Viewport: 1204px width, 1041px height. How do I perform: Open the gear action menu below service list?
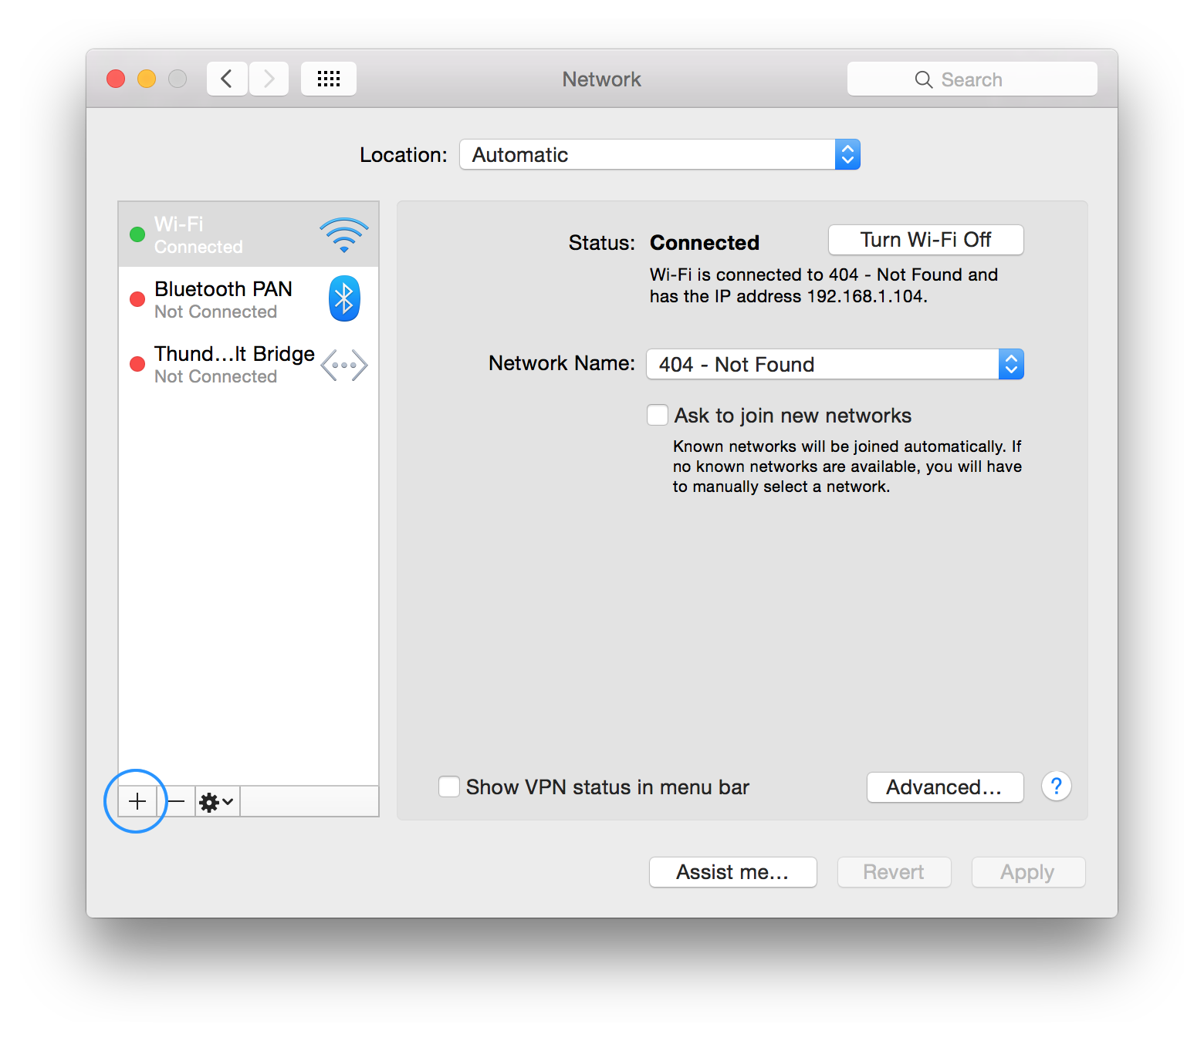(218, 801)
